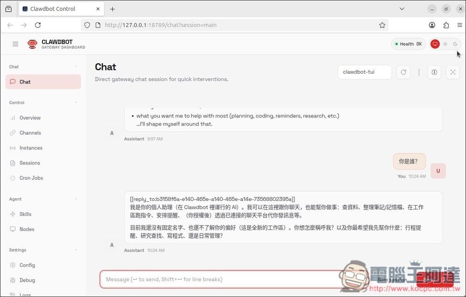Viewport: 466px width, 297px height.
Task: Open the Channels panel from the sidebar
Action: point(30,132)
